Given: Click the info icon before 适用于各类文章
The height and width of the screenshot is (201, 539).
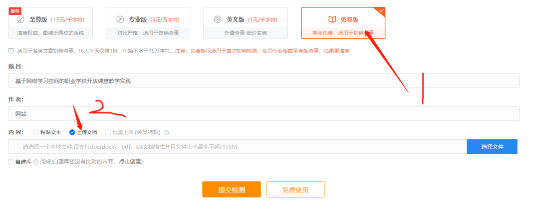Looking at the screenshot, I should tap(10, 51).
